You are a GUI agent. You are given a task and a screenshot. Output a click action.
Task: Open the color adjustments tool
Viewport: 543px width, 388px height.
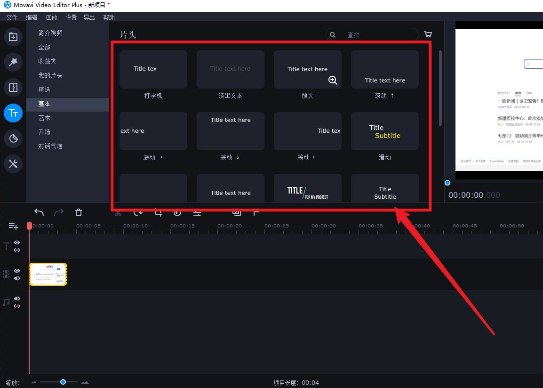point(177,212)
